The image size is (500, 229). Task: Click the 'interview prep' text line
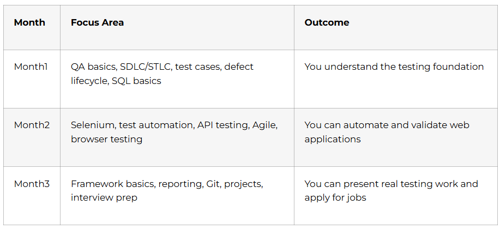(x=104, y=197)
